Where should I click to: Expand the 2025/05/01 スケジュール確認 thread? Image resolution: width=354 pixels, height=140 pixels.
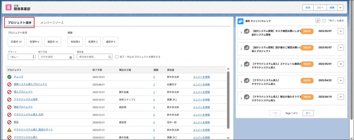point(241,65)
